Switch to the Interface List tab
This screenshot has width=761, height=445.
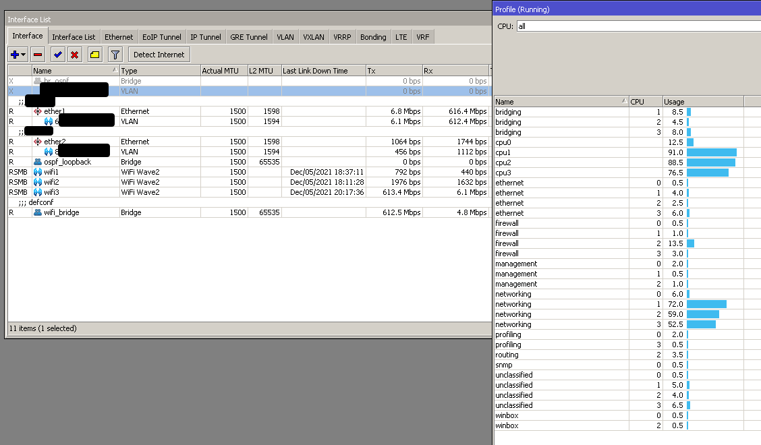[x=74, y=37]
